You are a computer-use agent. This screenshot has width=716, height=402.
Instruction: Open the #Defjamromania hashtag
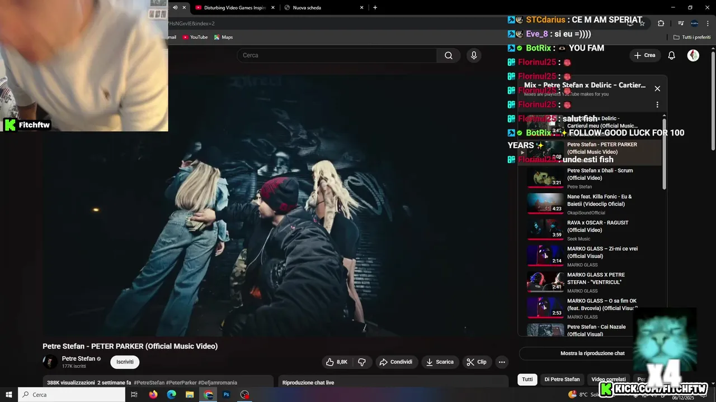[x=218, y=383]
